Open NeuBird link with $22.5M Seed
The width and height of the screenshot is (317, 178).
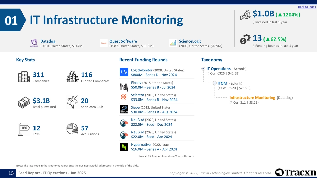(x=137, y=120)
